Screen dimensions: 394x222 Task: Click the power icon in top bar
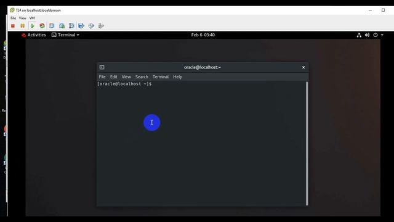pyautogui.click(x=375, y=35)
